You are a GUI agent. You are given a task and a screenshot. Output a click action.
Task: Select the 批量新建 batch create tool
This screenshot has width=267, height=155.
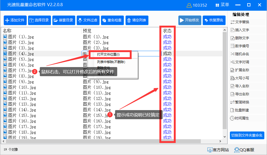(240, 110)
